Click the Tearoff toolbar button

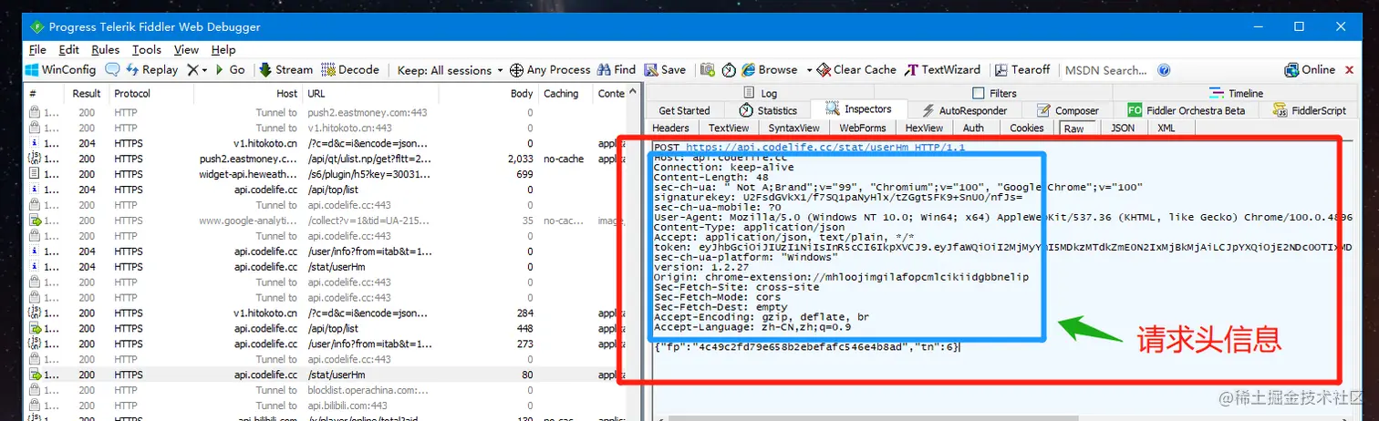click(x=1023, y=70)
